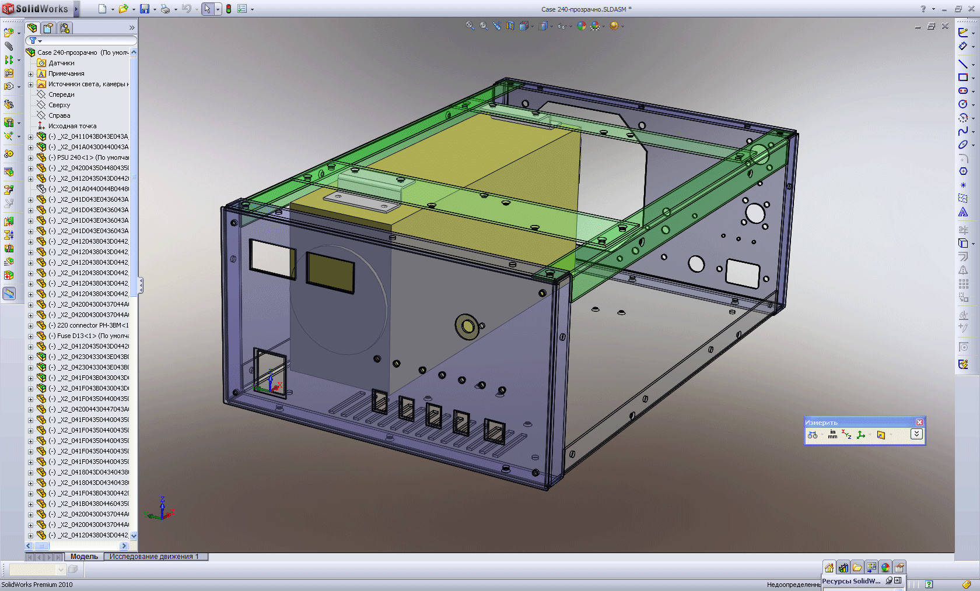The image size is (980, 591).
Task: Toggle XYZ relative measurement in Измерить
Action: [x=846, y=435]
